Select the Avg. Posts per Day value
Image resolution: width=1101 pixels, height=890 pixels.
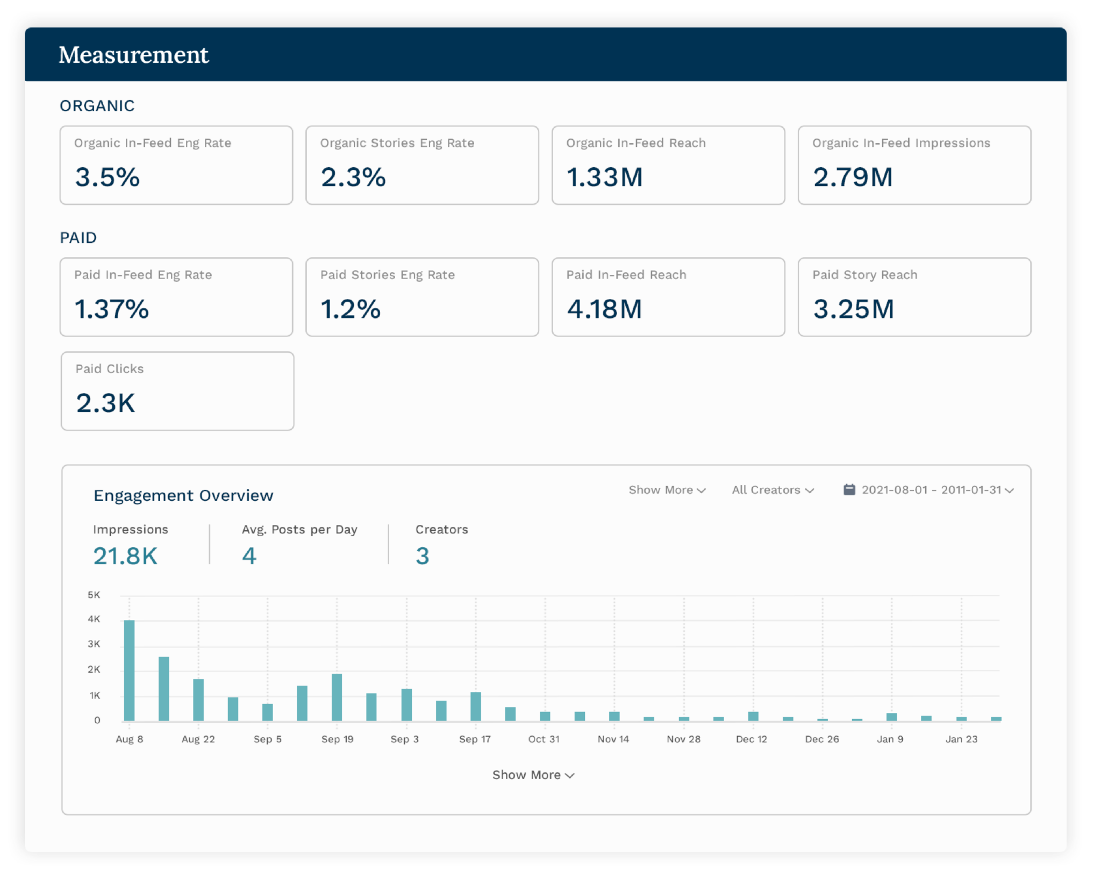249,557
